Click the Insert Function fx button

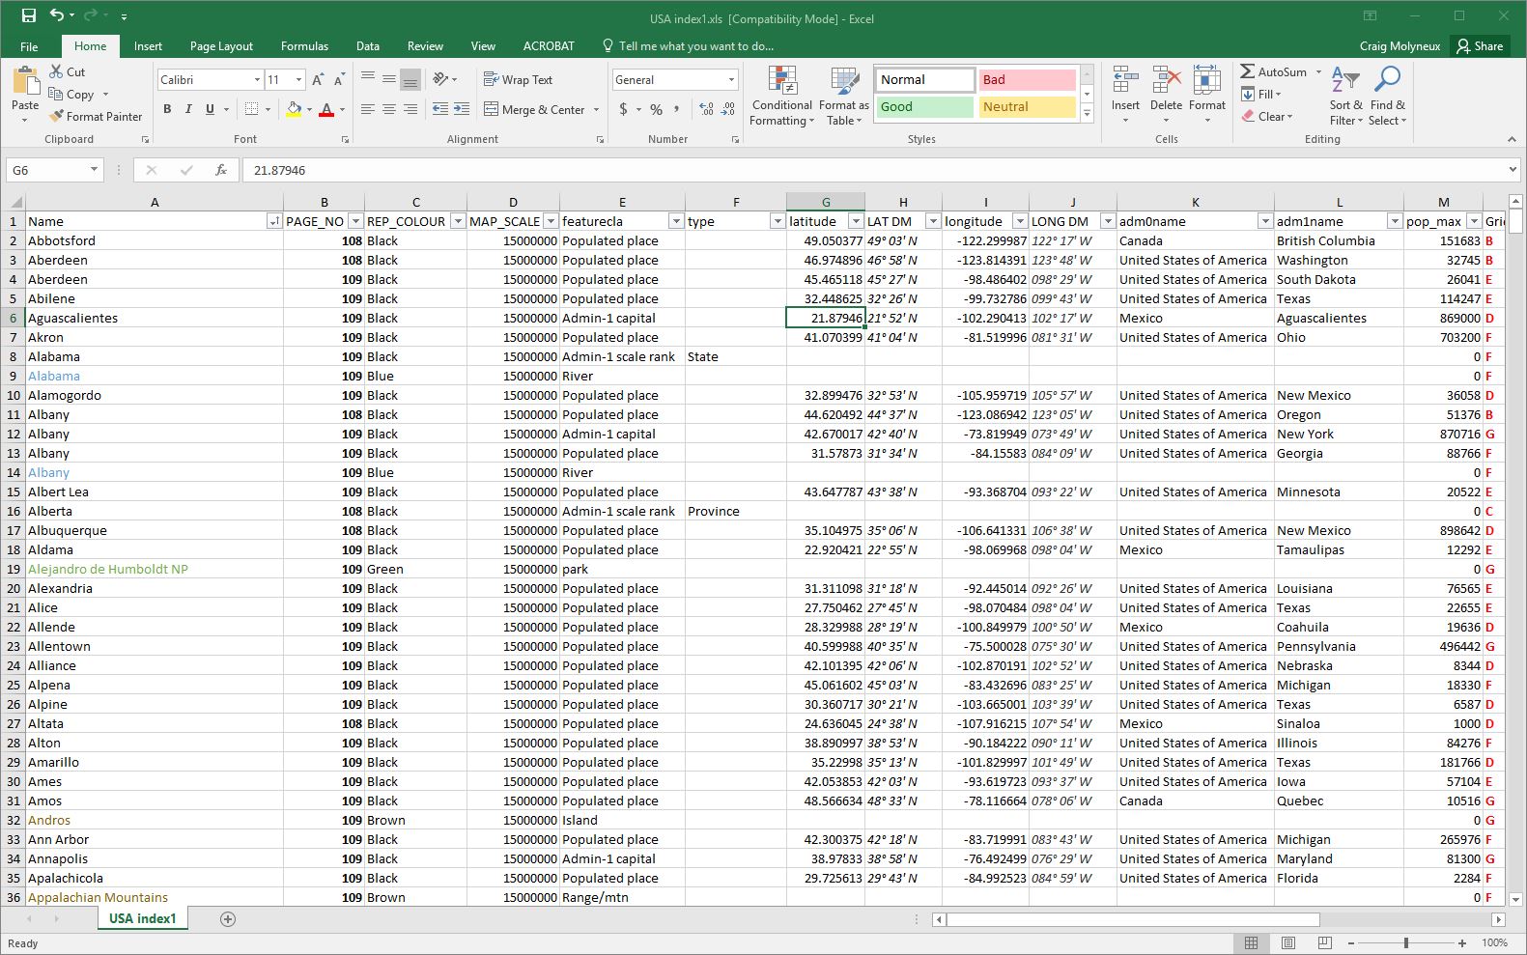pyautogui.click(x=221, y=170)
